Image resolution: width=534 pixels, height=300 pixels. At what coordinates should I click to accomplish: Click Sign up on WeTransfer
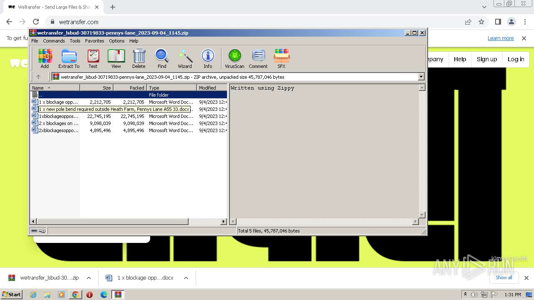point(487,59)
